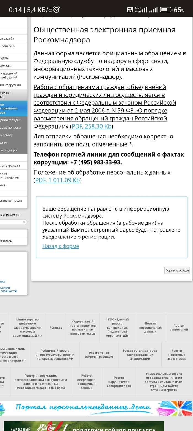The image size is (193, 431).
Task: Click the corruption hotline phone number text
Action: (96, 162)
